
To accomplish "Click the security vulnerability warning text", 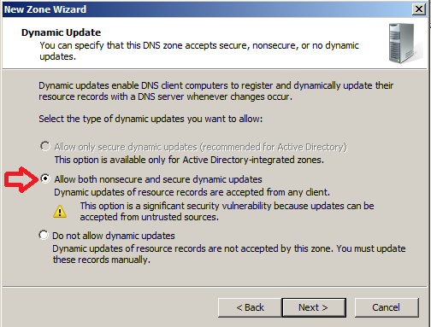I will point(227,212).
